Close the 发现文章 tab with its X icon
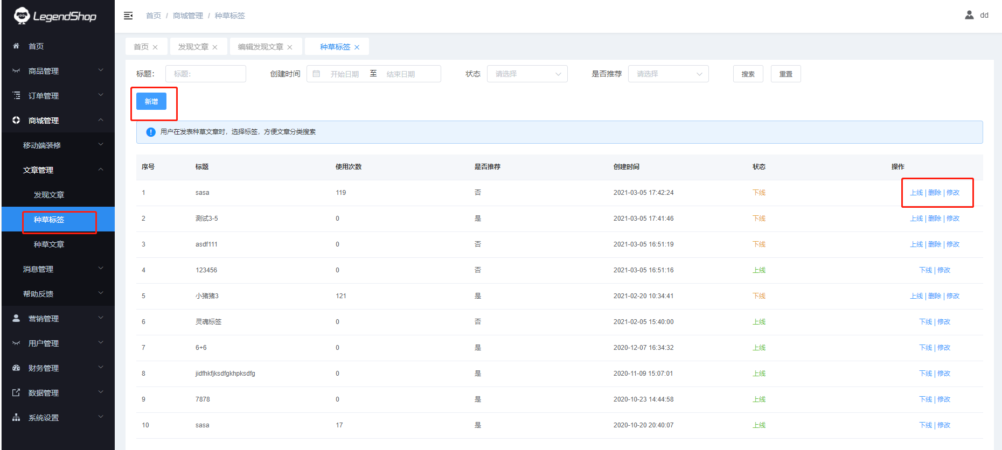1002x450 pixels. 215,47
